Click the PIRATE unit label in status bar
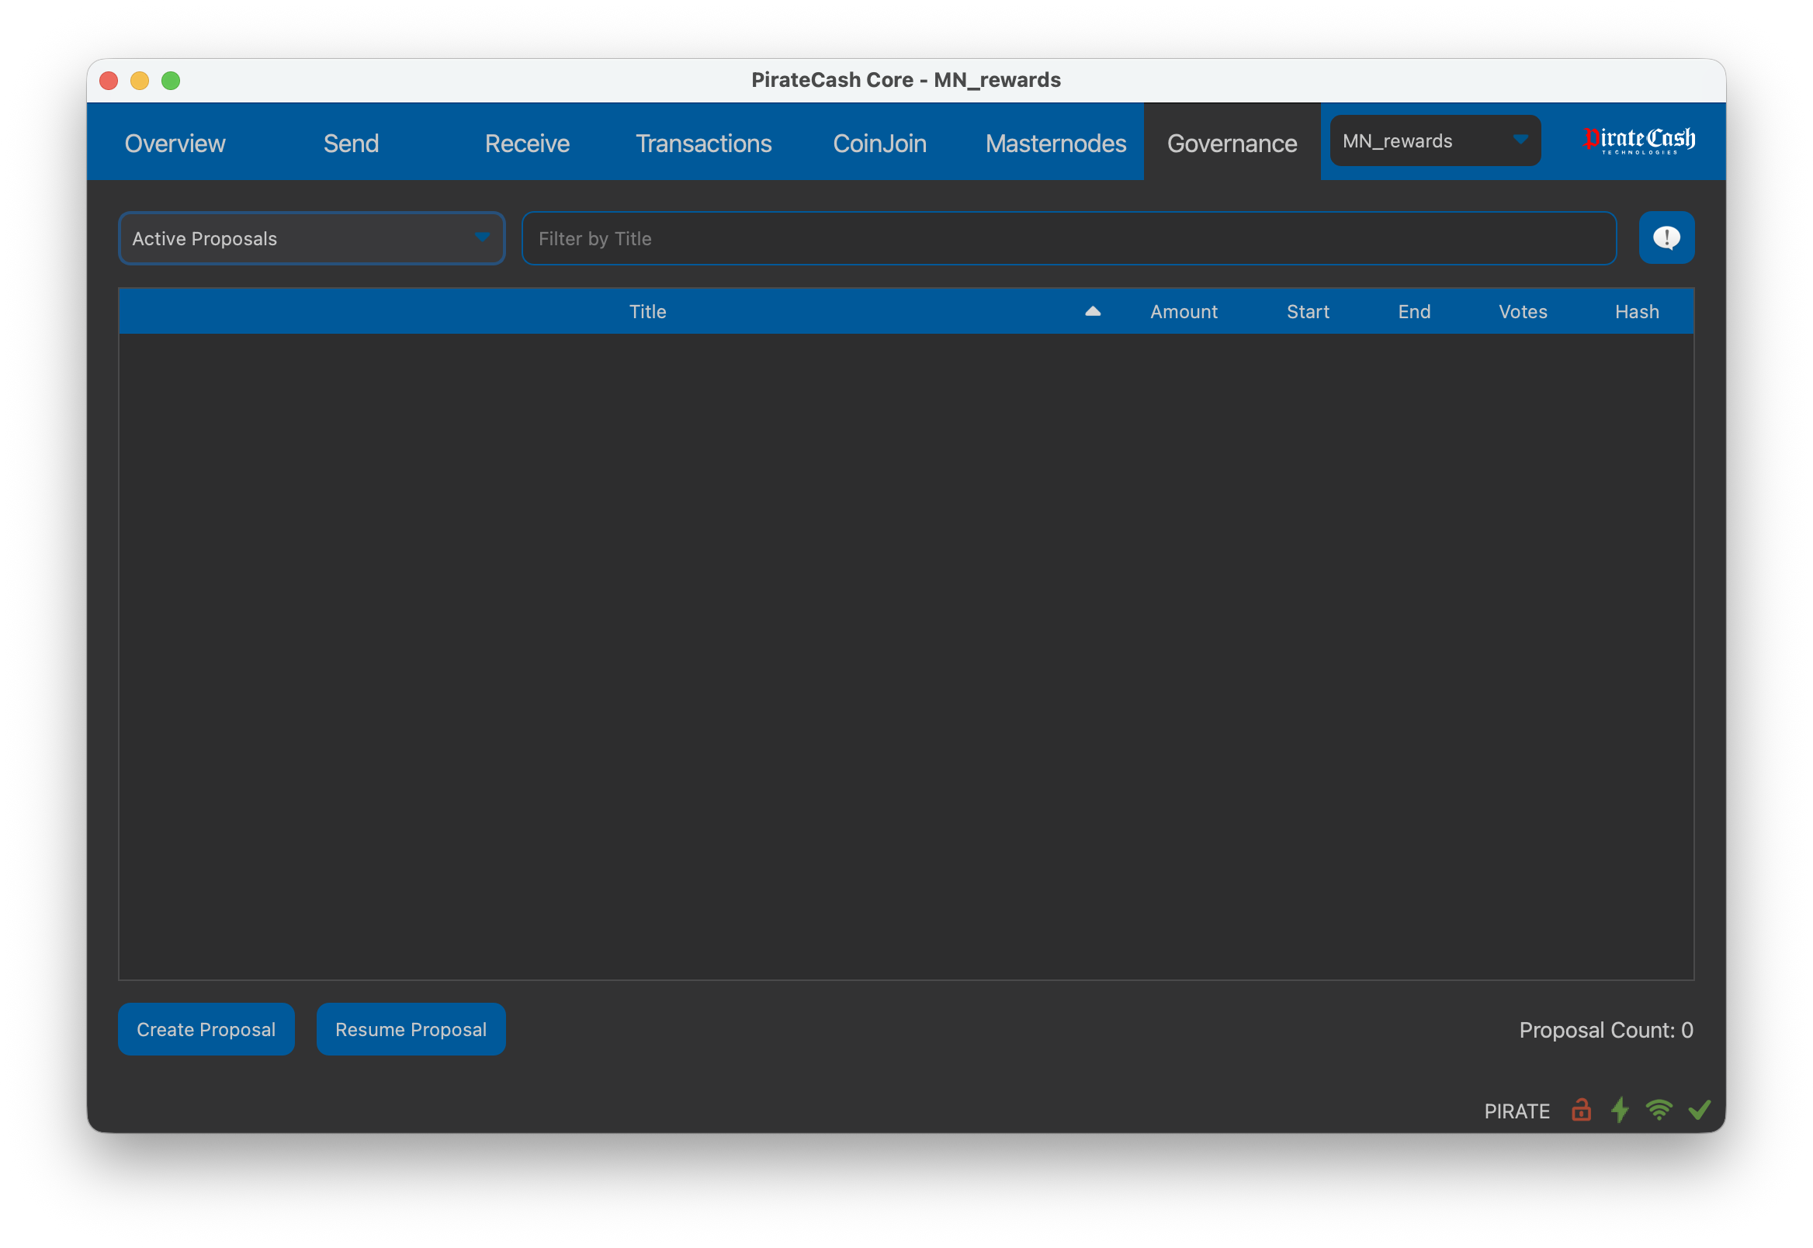 tap(1517, 1111)
